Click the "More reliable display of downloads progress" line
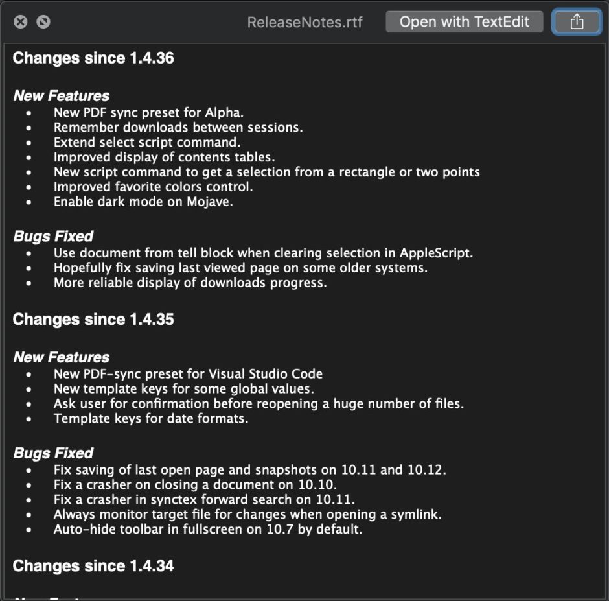609x601 pixels. click(x=190, y=283)
